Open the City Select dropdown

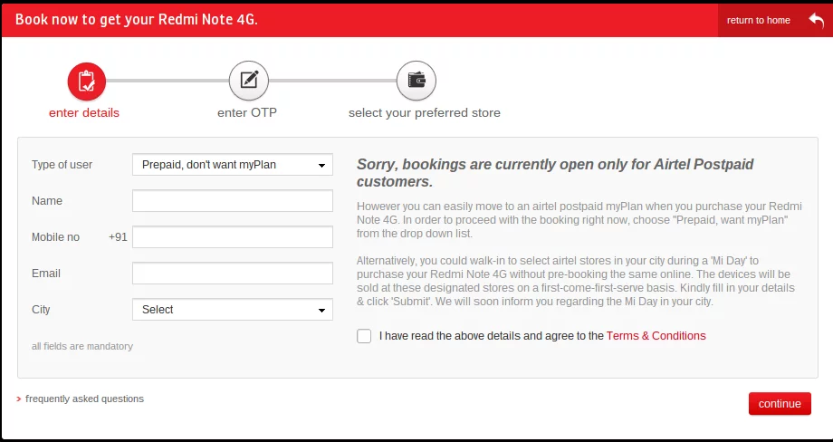click(233, 309)
